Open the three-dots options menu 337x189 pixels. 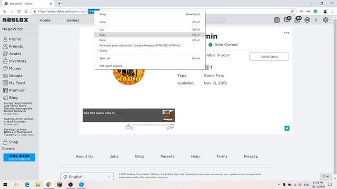[286, 33]
